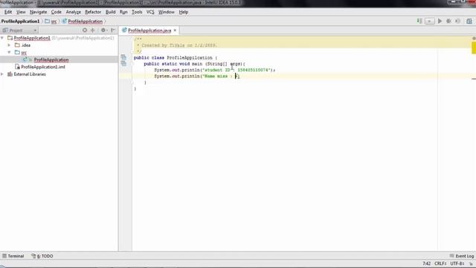This screenshot has width=476, height=268.
Task: Click the 'Created by' comment line
Action: (177, 45)
